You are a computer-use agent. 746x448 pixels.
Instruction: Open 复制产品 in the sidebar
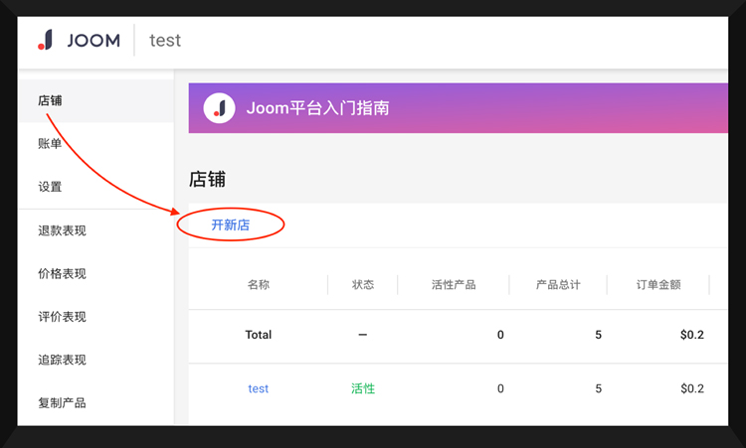click(62, 403)
